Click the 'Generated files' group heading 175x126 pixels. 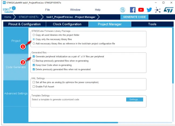39,52
